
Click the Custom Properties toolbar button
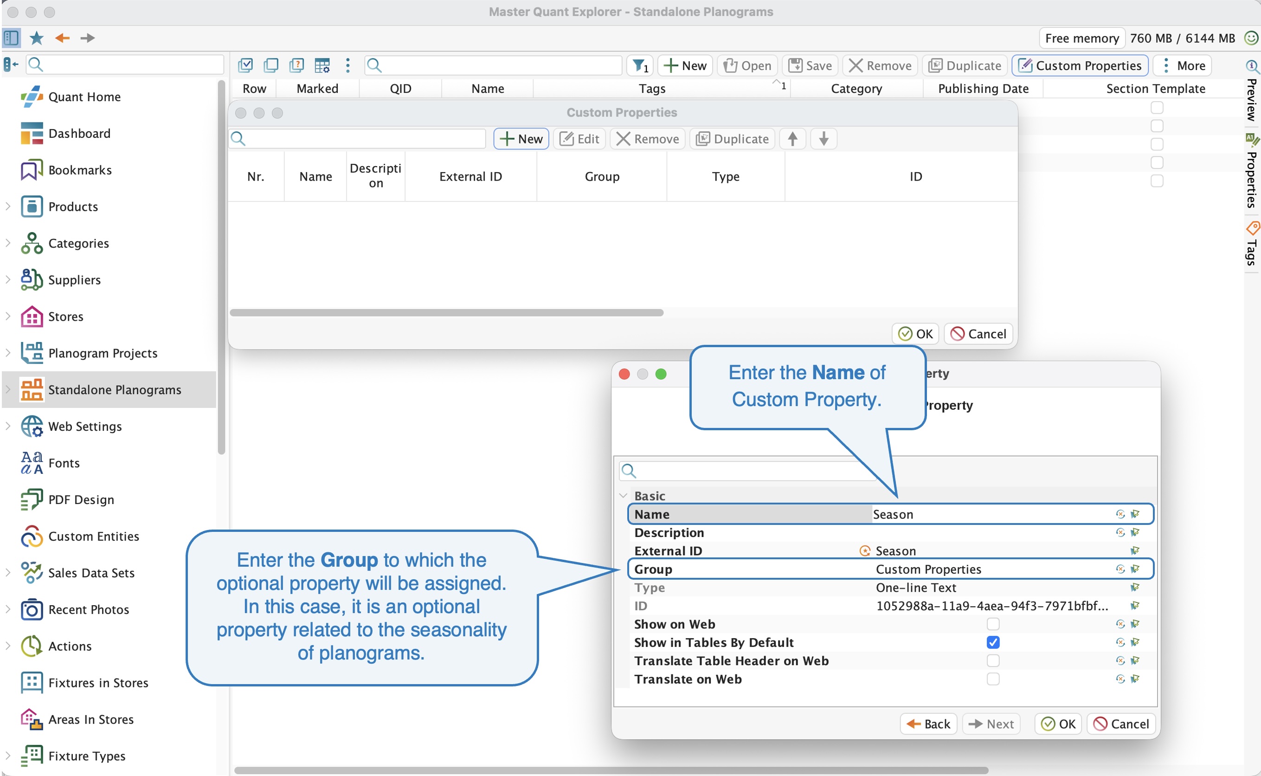coord(1080,65)
